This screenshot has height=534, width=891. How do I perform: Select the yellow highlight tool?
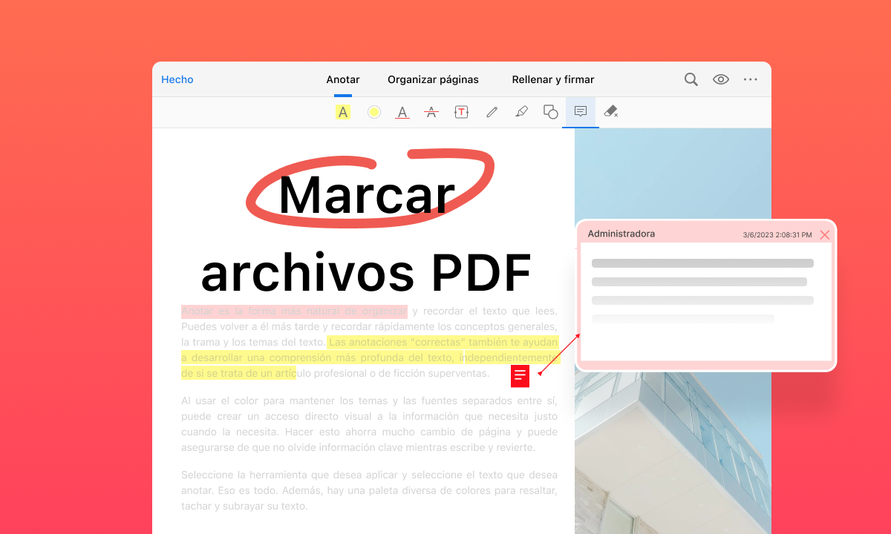point(342,111)
